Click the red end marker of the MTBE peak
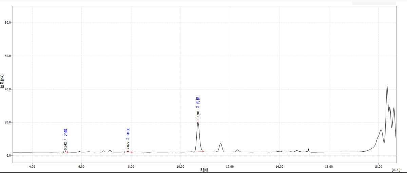The height and width of the screenshot is (173, 407). [132, 152]
